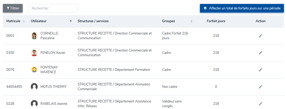The image size is (285, 109).
Task: Click the Forfait jours column header
Action: click(216, 21)
